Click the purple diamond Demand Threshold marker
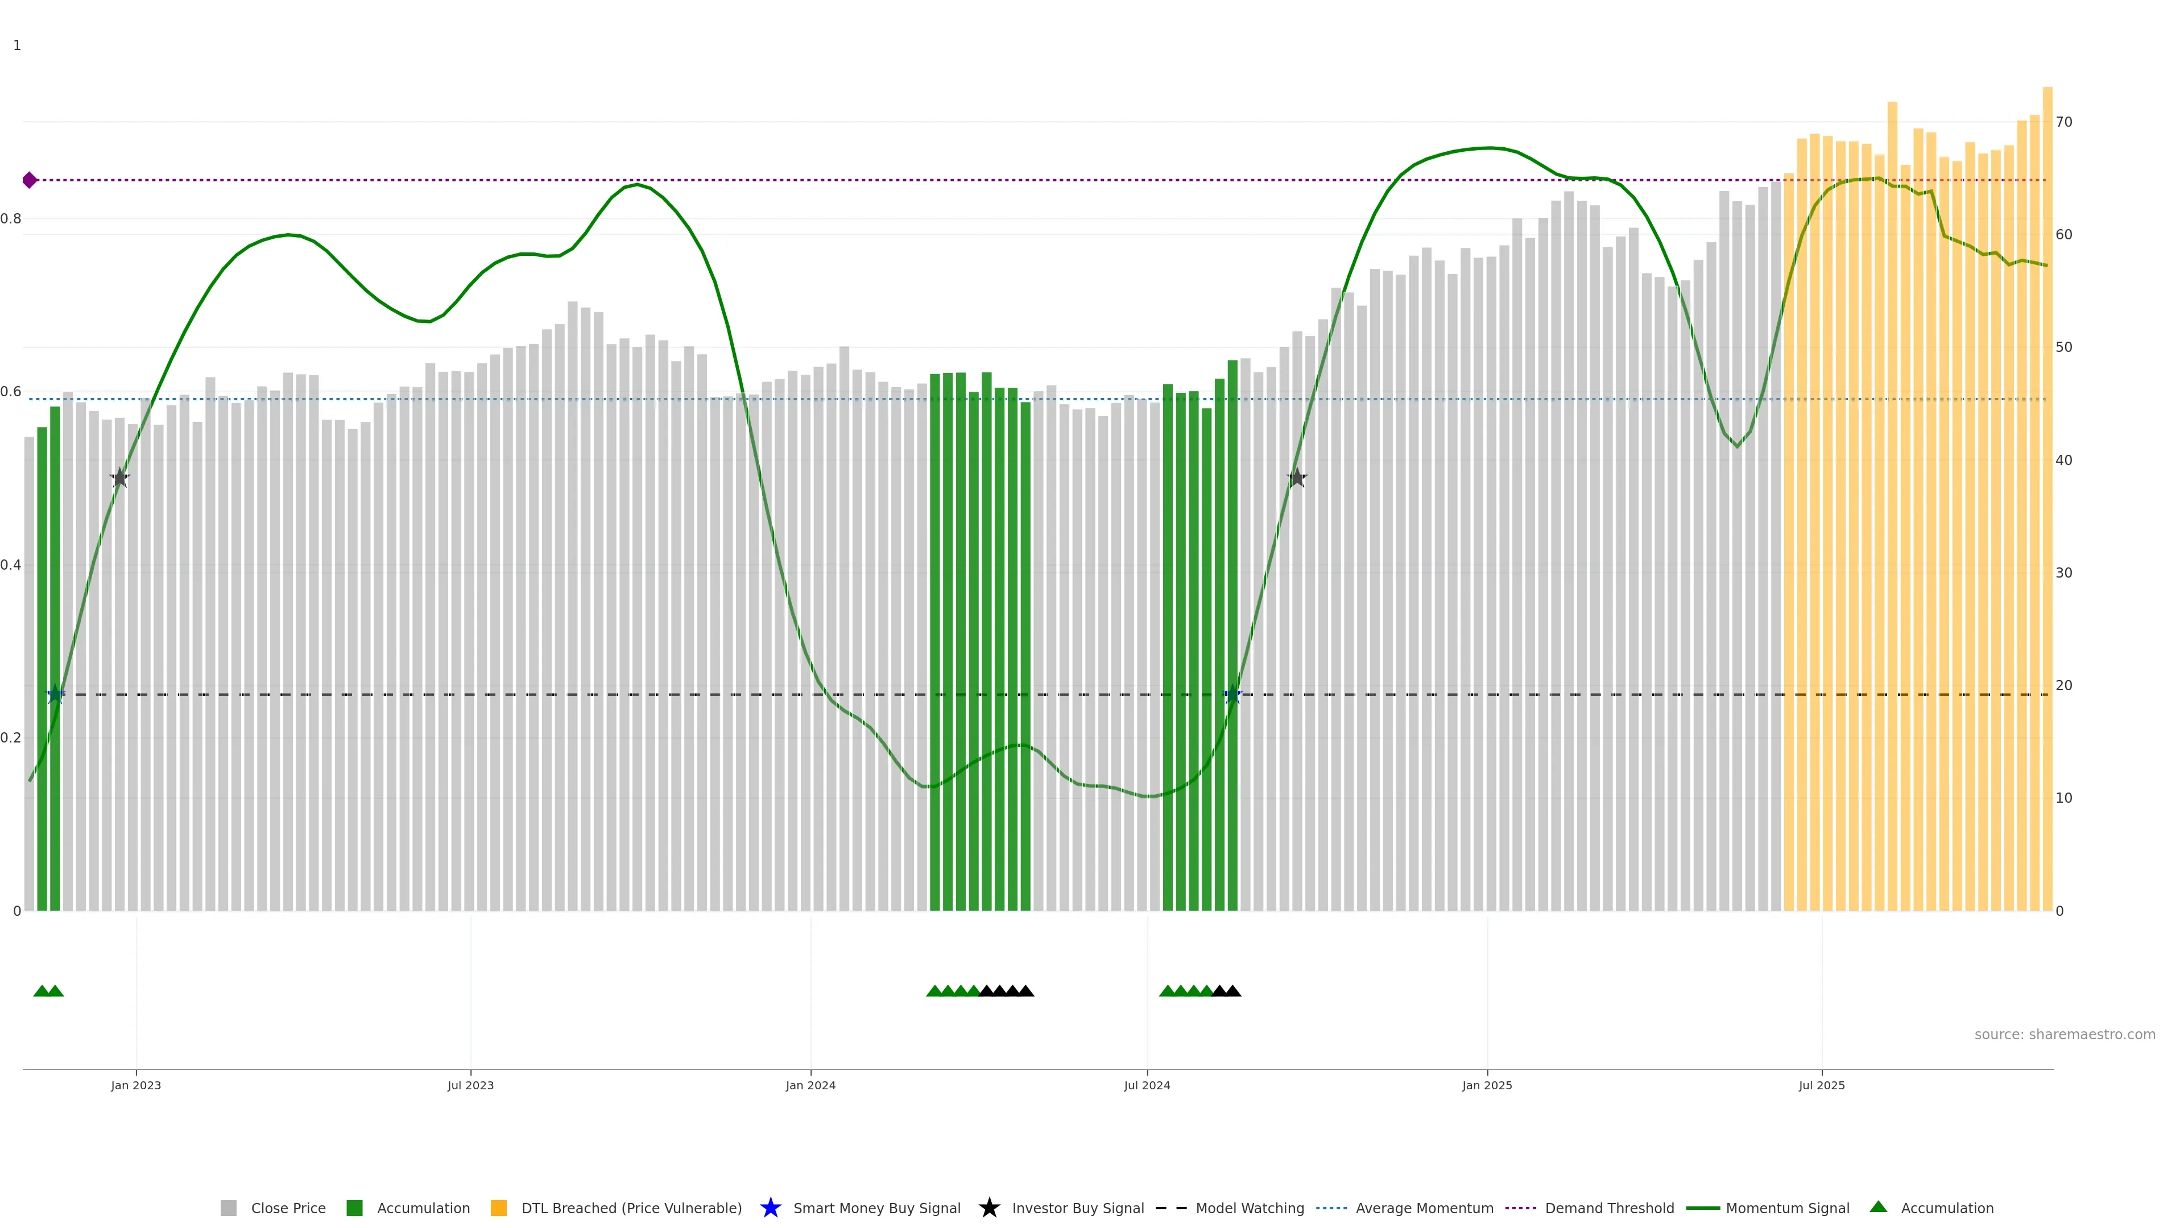The image size is (2184, 1228). 30,180
